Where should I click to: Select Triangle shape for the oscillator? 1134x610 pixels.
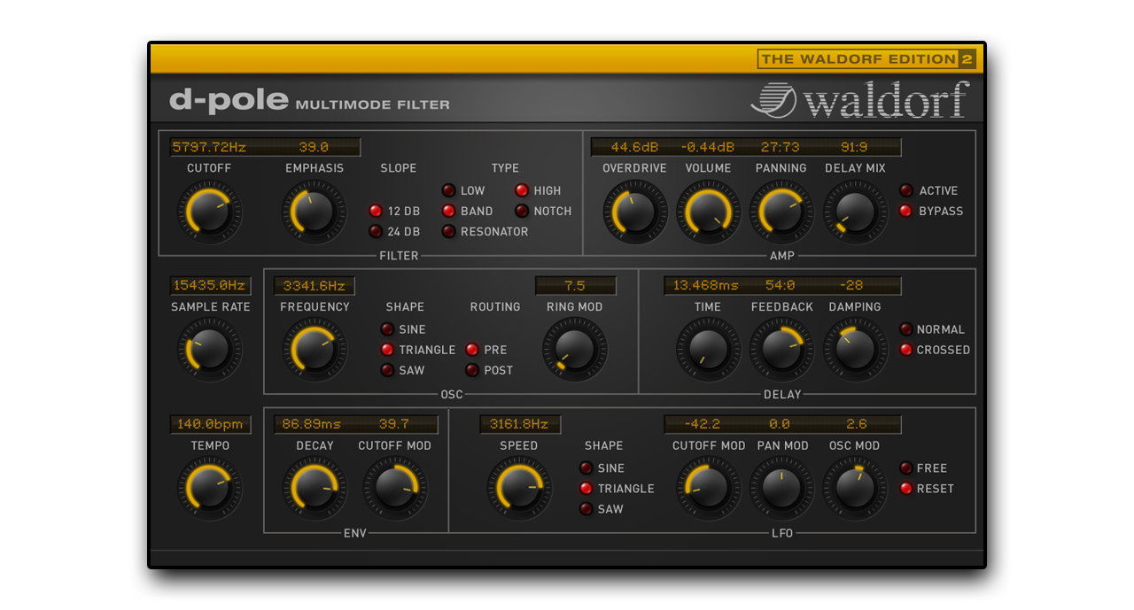(387, 350)
